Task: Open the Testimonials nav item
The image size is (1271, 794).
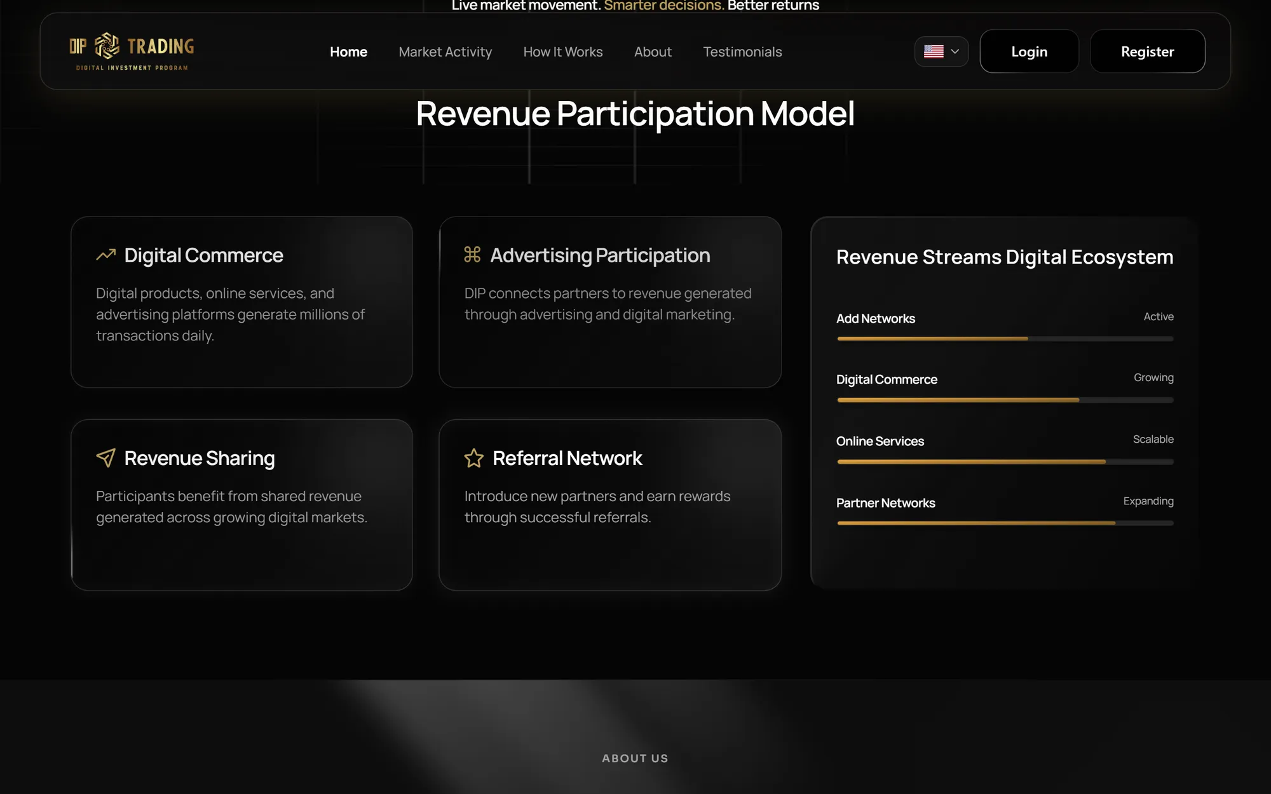Action: [742, 52]
